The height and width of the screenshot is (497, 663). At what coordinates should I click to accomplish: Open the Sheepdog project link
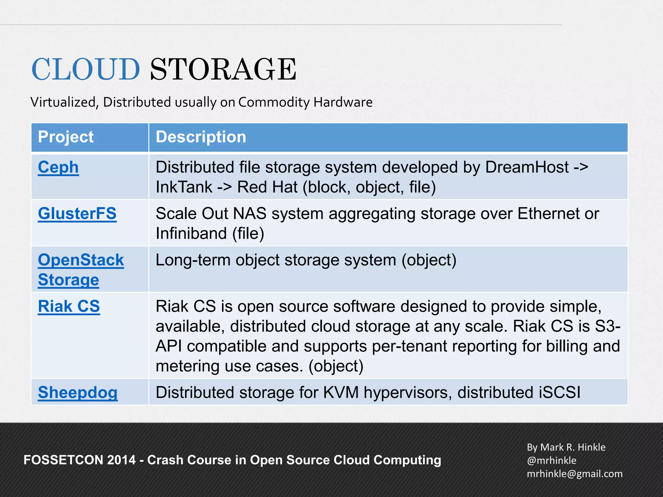pos(78,392)
